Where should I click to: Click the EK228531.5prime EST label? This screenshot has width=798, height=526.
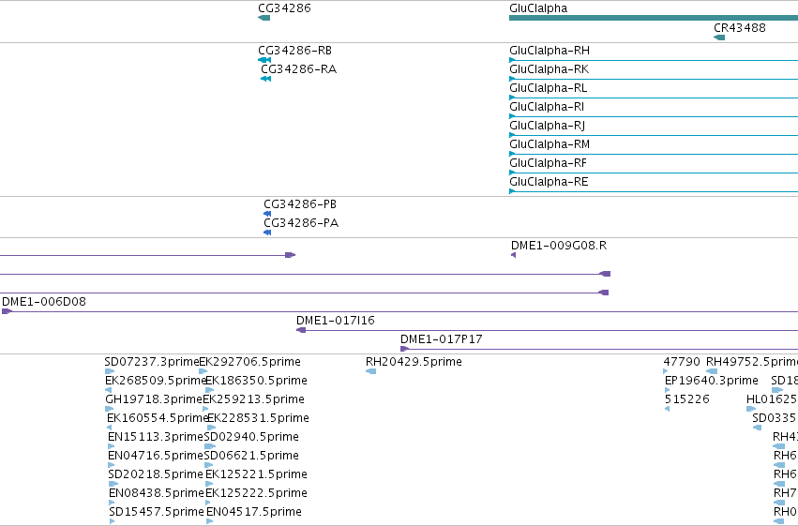click(x=258, y=418)
